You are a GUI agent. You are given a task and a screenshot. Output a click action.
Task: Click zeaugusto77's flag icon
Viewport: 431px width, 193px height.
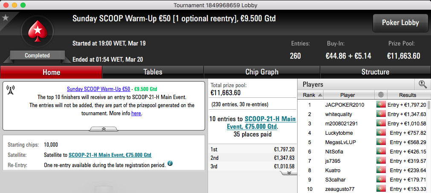pyautogui.click(x=381, y=189)
